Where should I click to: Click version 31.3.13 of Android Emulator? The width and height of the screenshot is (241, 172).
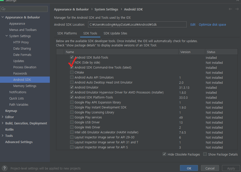(x=184, y=87)
